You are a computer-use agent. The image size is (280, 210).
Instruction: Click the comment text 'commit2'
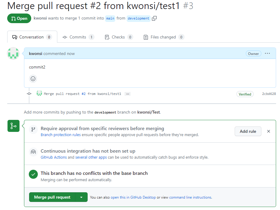37,67
